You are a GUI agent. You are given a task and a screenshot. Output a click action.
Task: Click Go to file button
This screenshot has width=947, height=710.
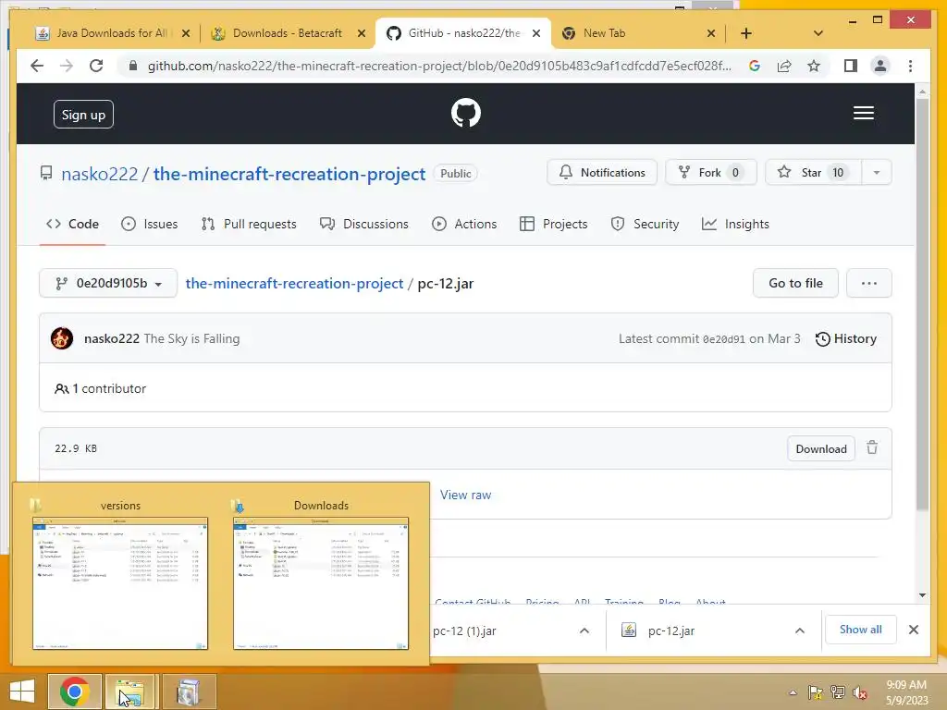pyautogui.click(x=795, y=283)
